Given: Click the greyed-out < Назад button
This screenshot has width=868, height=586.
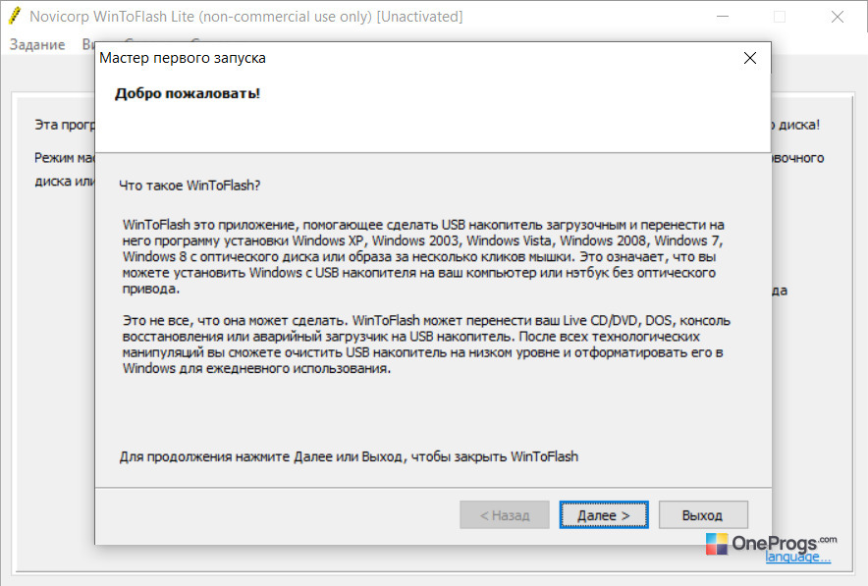Looking at the screenshot, I should (505, 515).
